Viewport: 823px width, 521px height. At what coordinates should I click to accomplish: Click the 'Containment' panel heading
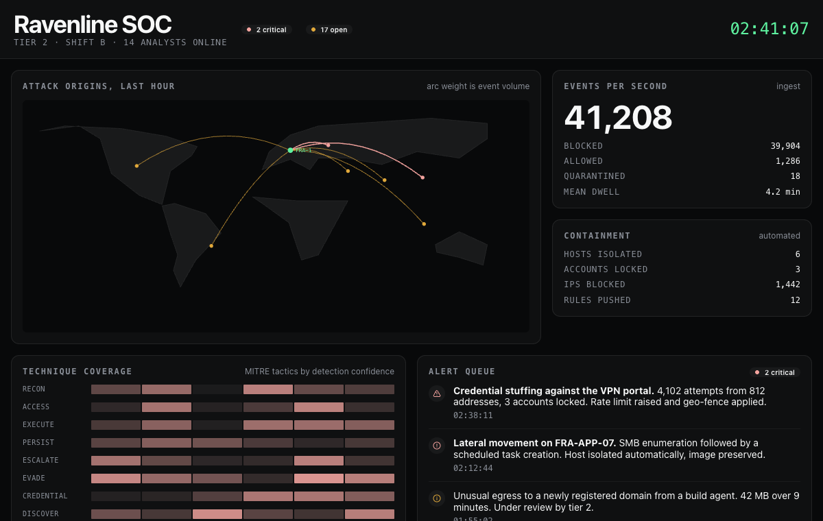[x=597, y=236]
